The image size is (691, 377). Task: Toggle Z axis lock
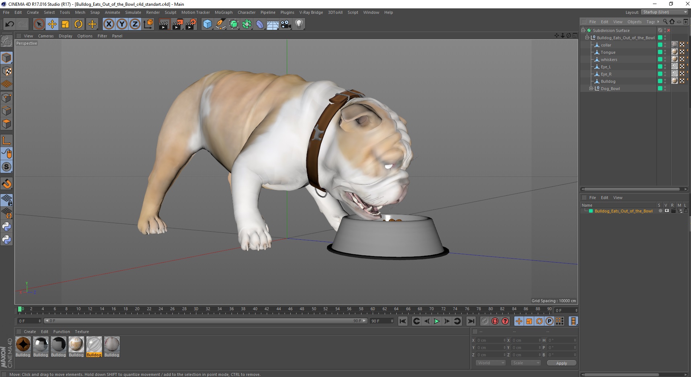click(135, 24)
